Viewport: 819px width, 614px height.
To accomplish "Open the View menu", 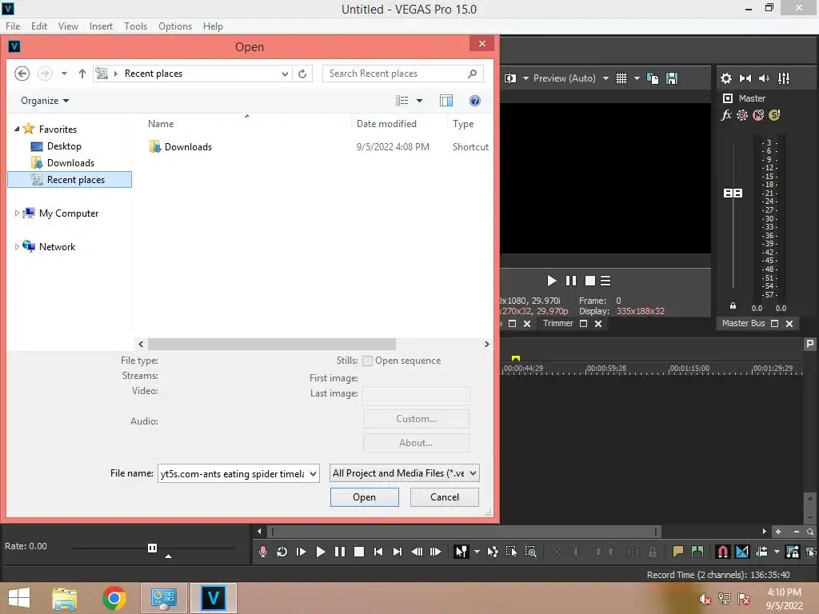I will [x=68, y=26].
